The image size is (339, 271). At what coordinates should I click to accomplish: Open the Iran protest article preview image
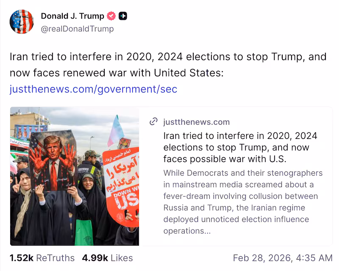(x=74, y=176)
